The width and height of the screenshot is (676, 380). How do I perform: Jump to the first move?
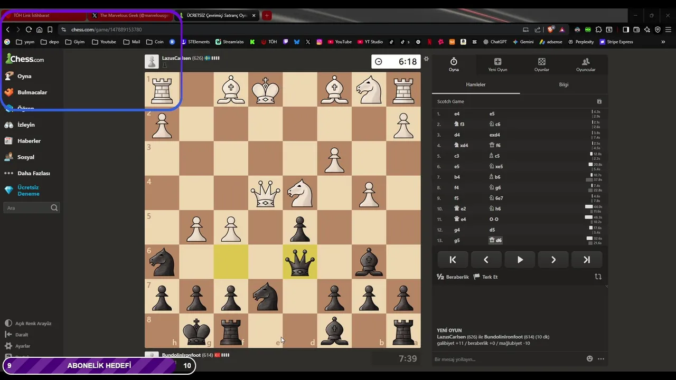pyautogui.click(x=453, y=260)
